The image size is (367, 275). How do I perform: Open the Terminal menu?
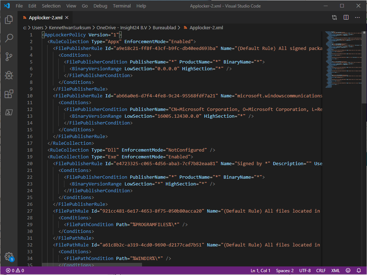122,6
